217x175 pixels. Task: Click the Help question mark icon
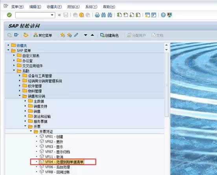(x=163, y=15)
